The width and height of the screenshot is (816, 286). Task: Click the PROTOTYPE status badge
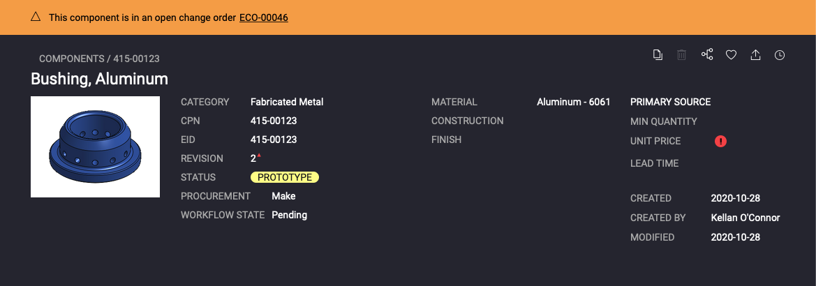click(285, 177)
